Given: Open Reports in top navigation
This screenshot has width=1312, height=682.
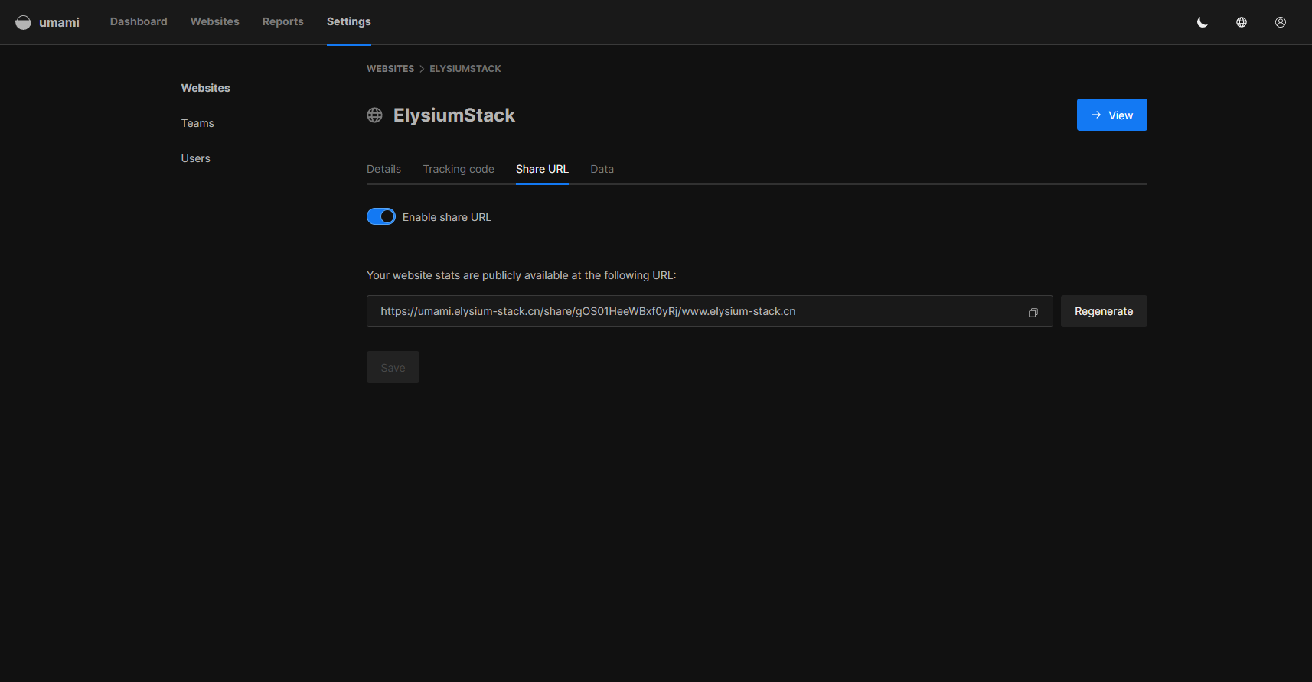Looking at the screenshot, I should (x=282, y=21).
